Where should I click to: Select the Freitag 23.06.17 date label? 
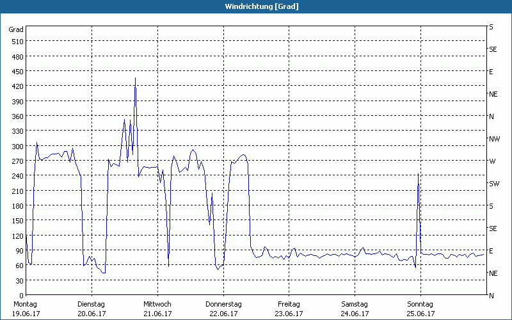pyautogui.click(x=289, y=309)
